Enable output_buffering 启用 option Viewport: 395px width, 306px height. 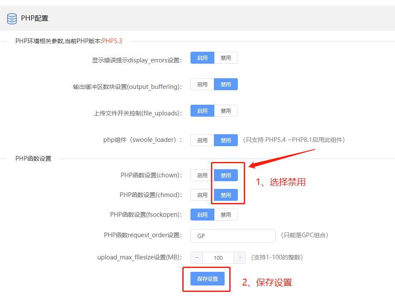pyautogui.click(x=202, y=85)
